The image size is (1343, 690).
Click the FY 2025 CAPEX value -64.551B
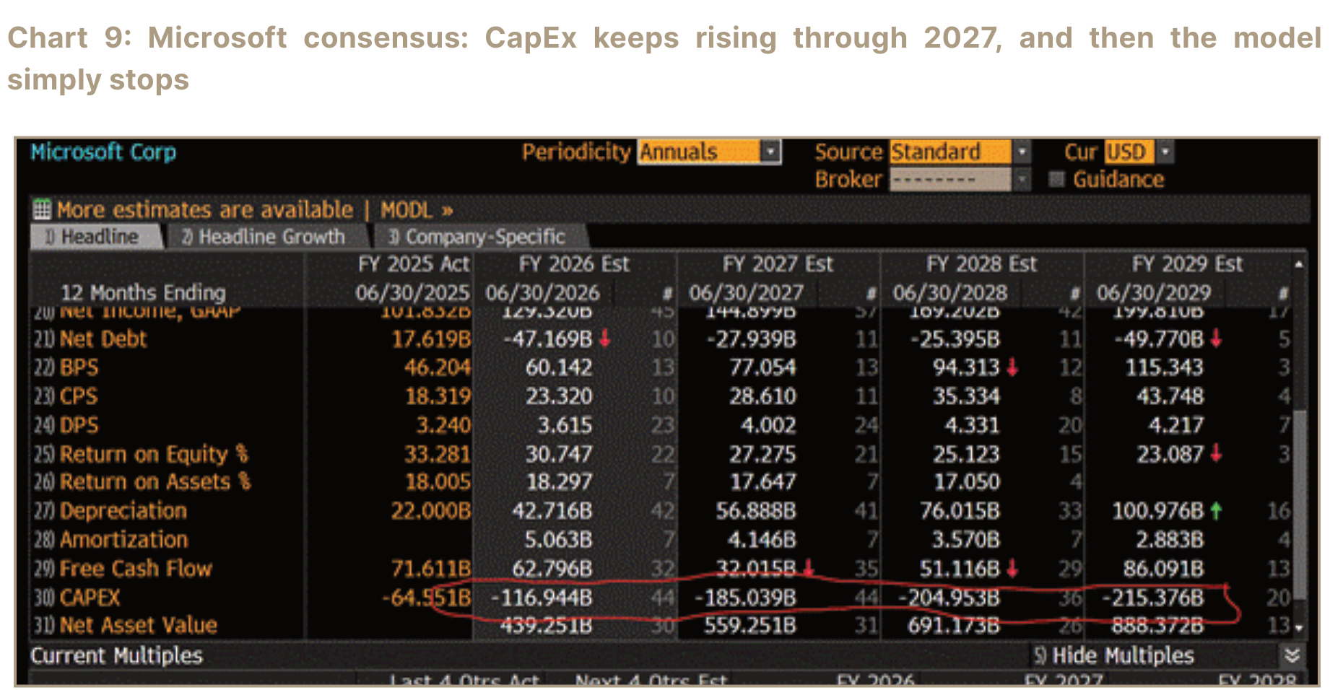(x=426, y=598)
